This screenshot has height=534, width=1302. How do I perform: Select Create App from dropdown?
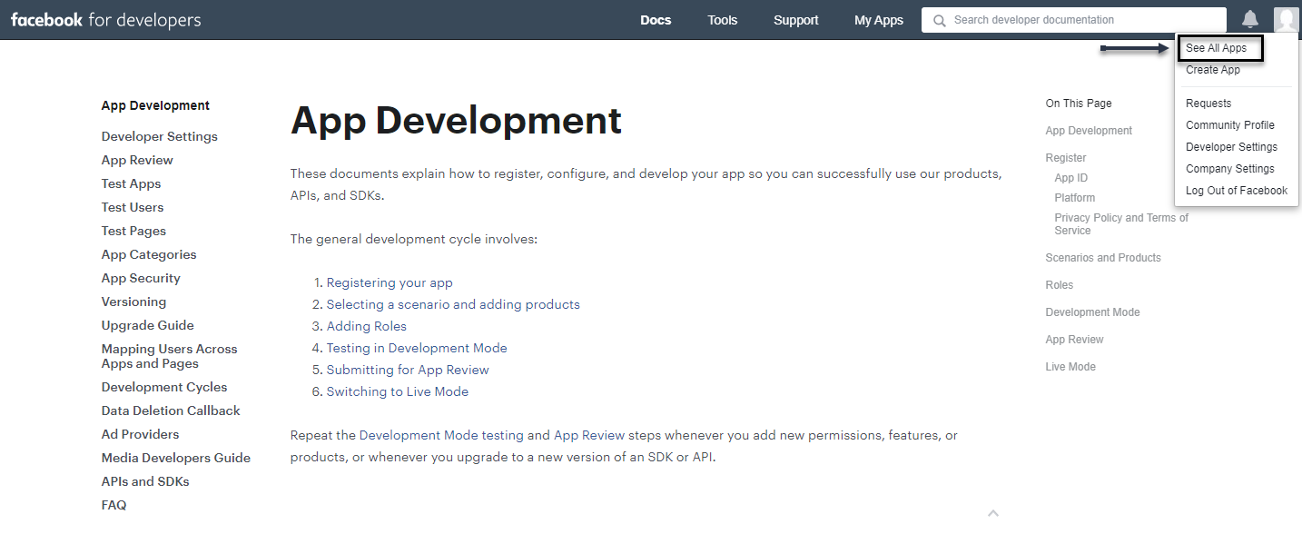click(1213, 70)
